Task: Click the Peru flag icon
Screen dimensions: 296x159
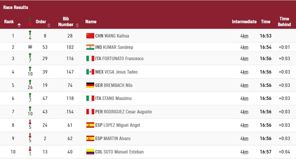Action: coord(90,112)
